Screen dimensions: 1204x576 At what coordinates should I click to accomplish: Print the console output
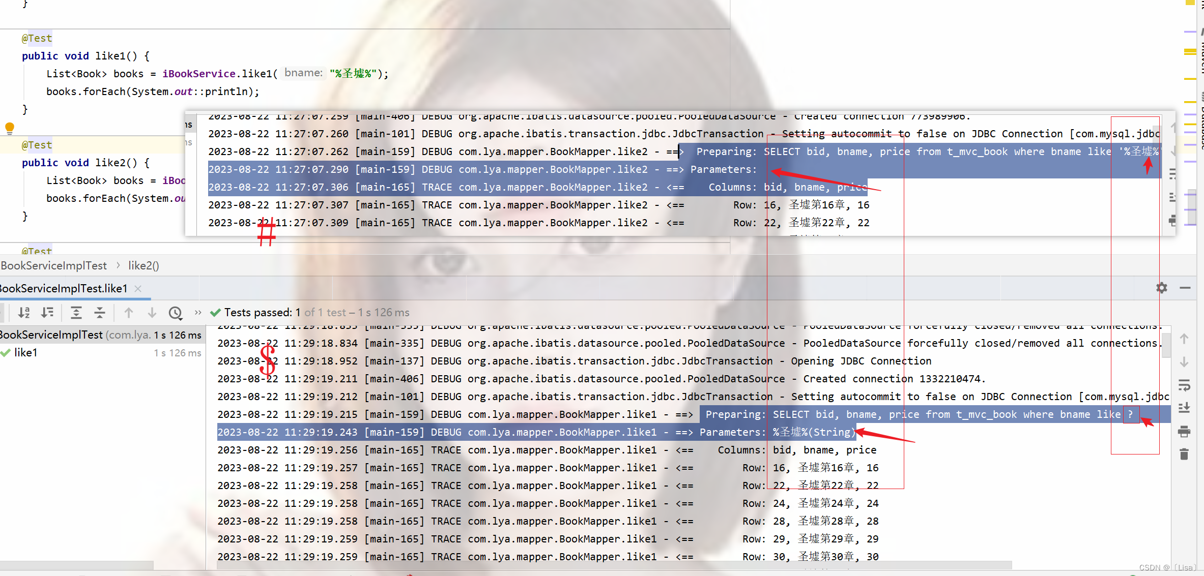1184,432
